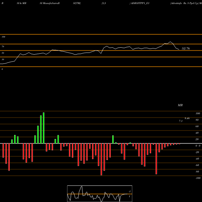The width and height of the screenshot is (202, 202).
Task: Click the 30 level label on RSI chart
Action: pos(3,59)
